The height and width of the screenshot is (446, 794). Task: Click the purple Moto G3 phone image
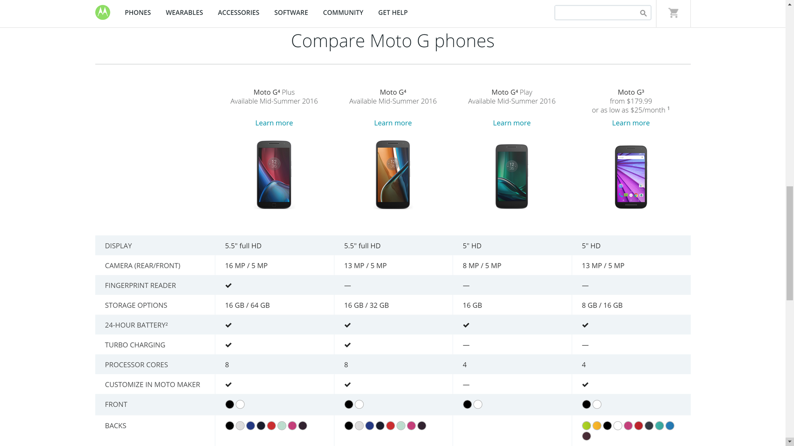coord(631,177)
